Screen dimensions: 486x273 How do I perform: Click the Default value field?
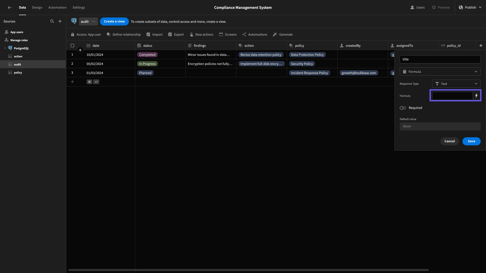click(440, 126)
